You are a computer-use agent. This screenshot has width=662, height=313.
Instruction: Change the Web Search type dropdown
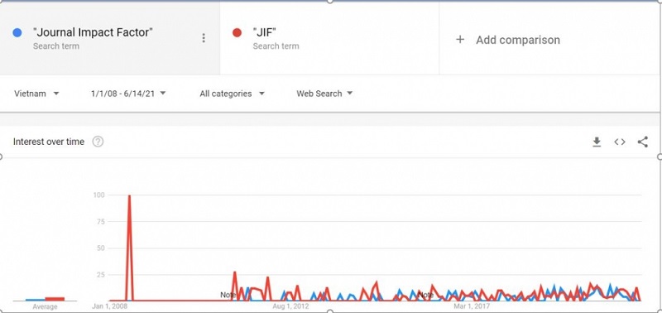(x=324, y=94)
